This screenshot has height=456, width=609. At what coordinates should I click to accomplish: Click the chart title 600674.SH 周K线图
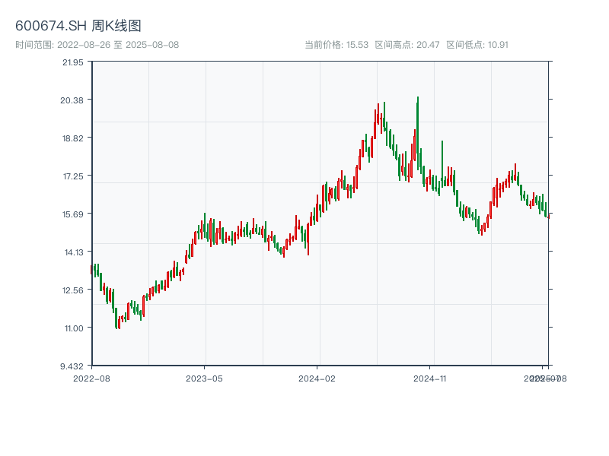coord(78,26)
